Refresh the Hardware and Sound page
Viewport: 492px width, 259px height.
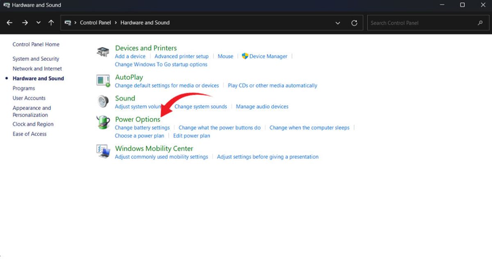(x=354, y=23)
